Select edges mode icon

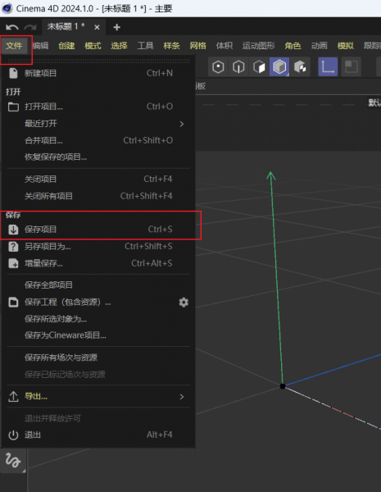pos(238,67)
